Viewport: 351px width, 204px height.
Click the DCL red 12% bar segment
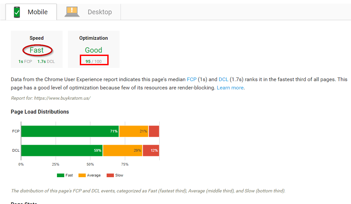tap(151, 150)
